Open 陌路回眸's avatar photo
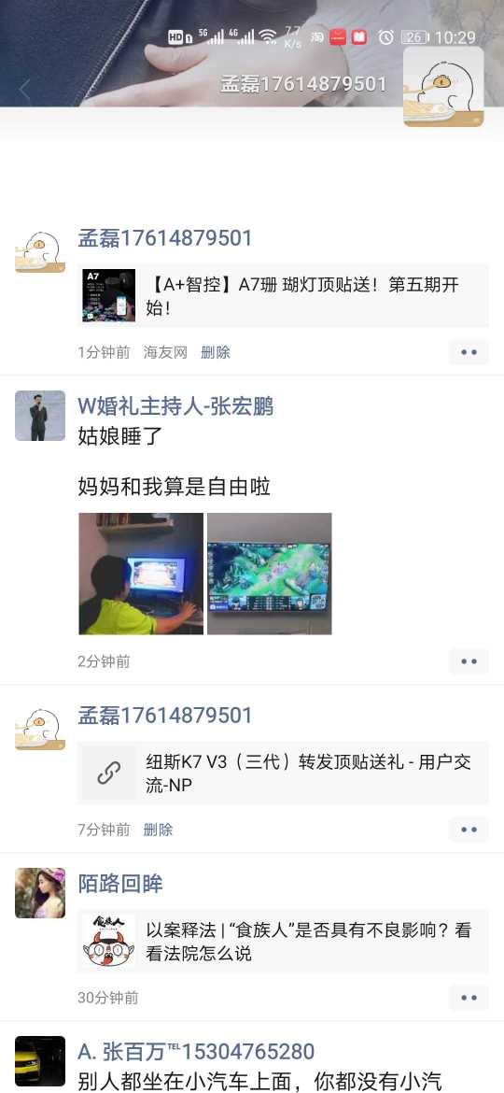Viewport: 504px width, 1093px height. tap(40, 893)
